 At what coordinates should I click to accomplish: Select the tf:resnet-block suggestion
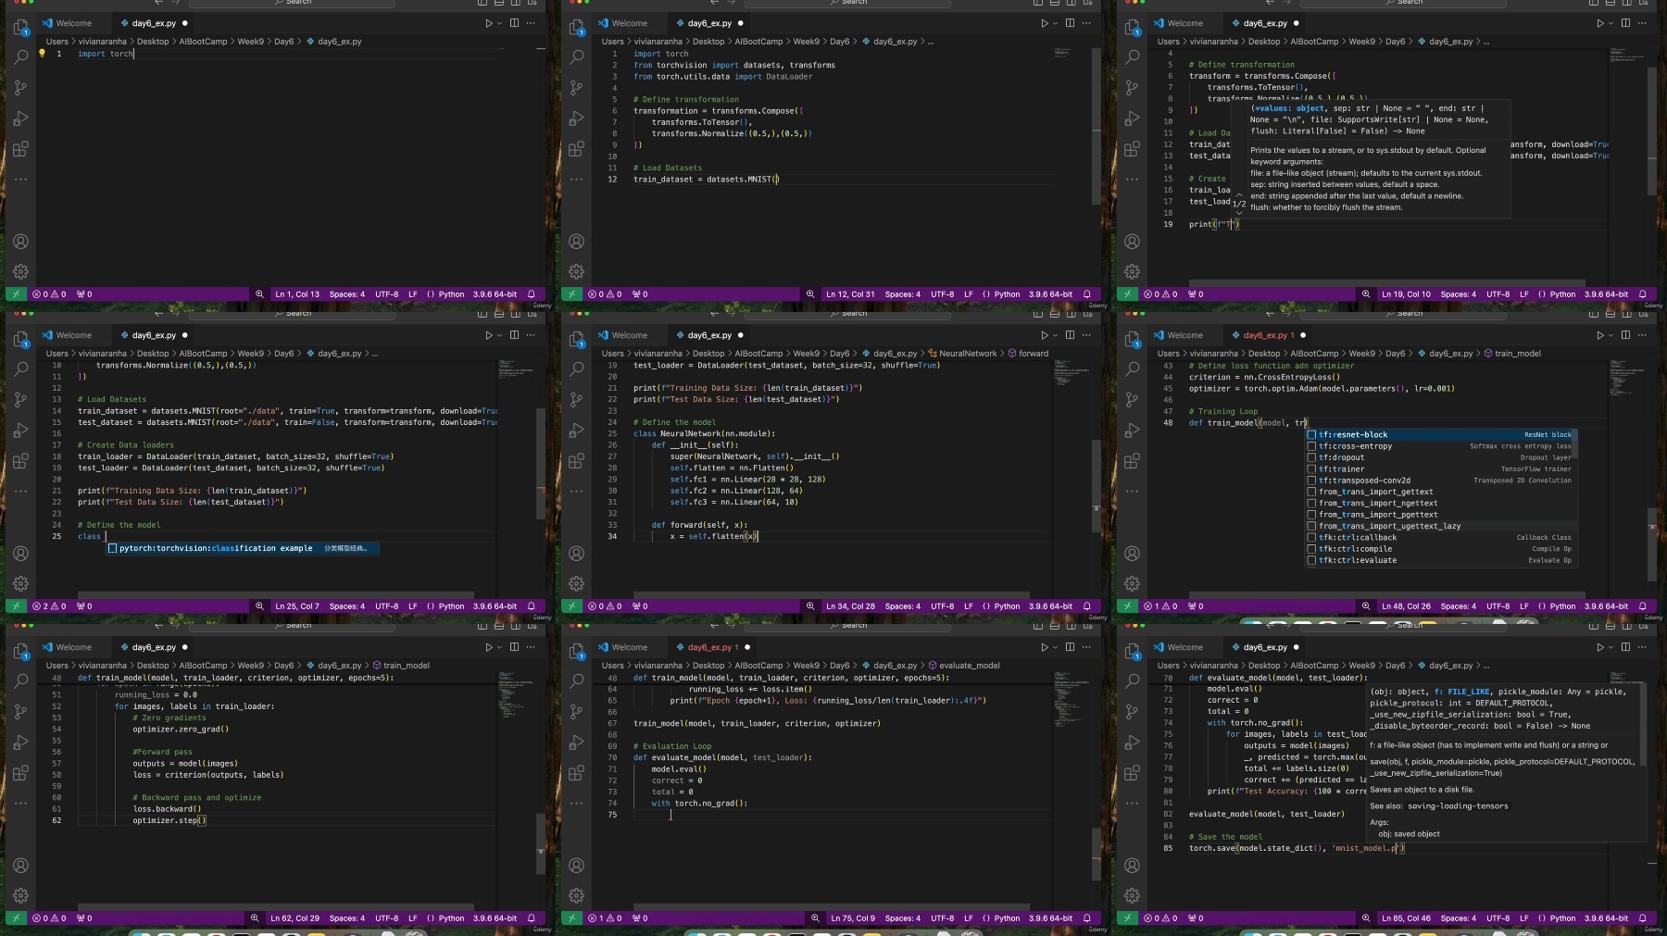tap(1440, 435)
